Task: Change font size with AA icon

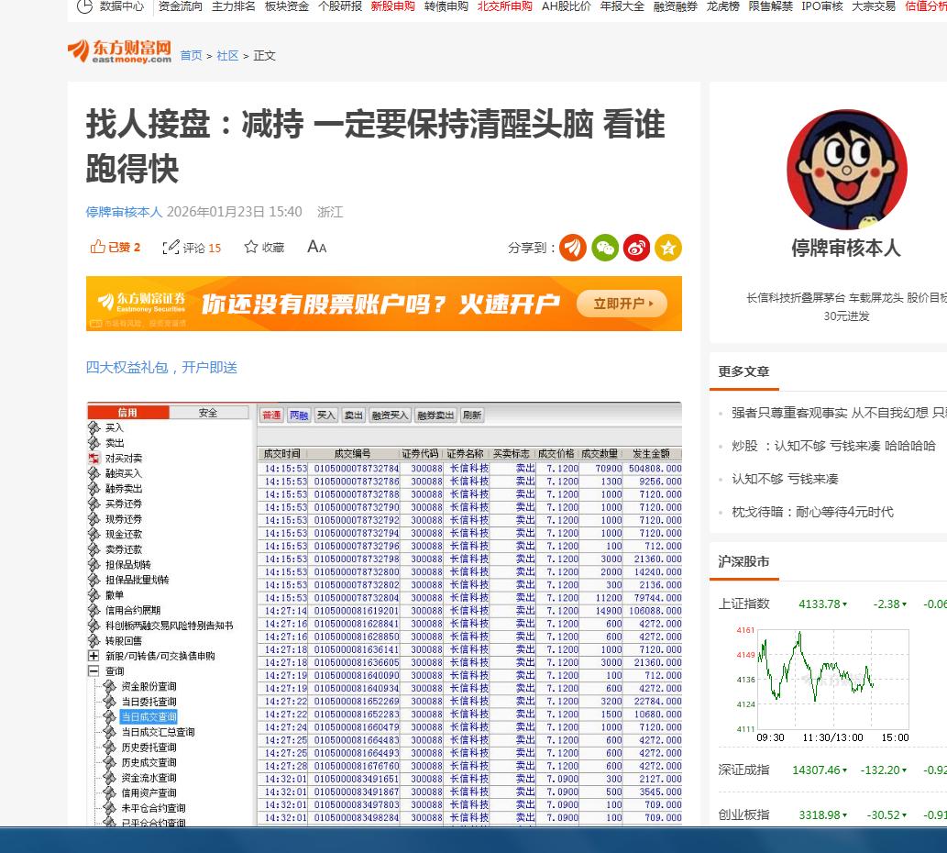Action: [x=316, y=247]
